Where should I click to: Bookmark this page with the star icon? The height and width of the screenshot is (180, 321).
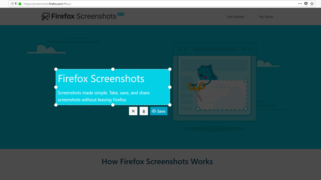click(312, 4)
